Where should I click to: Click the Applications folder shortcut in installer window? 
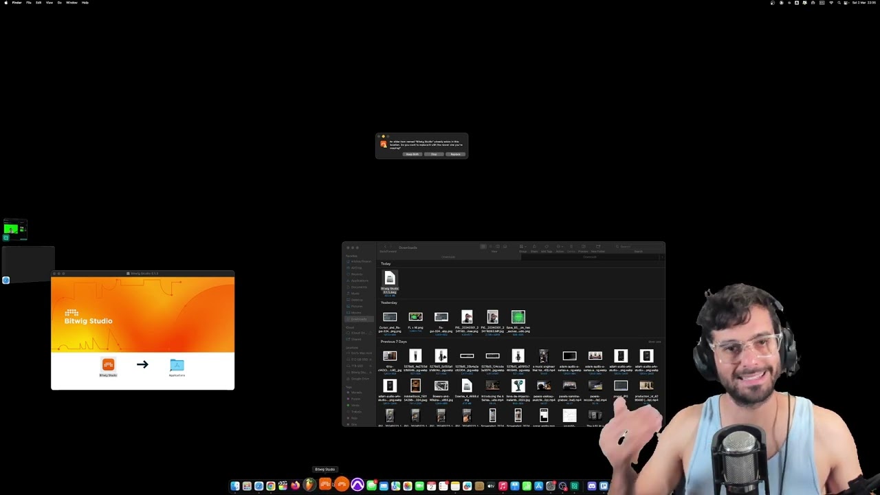tap(177, 365)
